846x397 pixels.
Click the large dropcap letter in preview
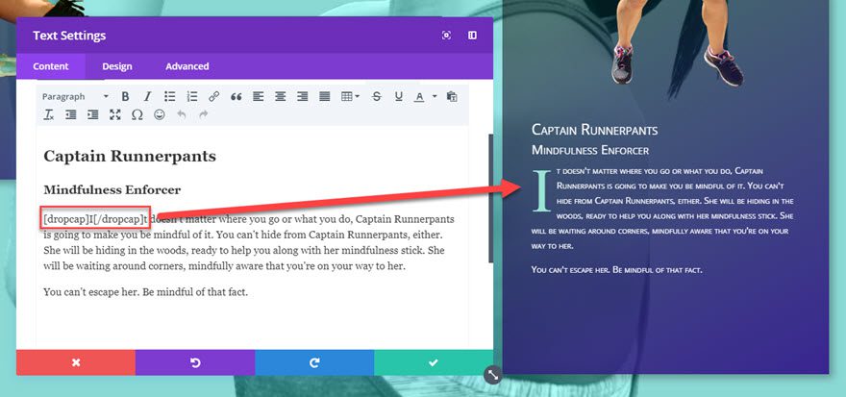click(541, 190)
